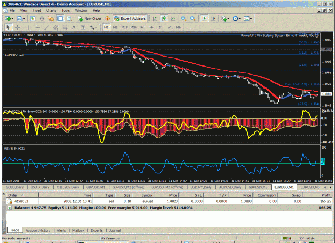
Task: Open the Profiles toolbar icon
Action: [19, 19]
